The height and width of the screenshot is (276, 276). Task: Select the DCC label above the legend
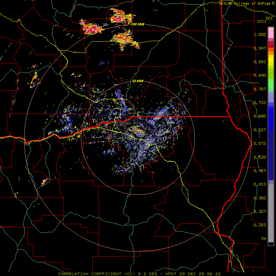(x=270, y=18)
